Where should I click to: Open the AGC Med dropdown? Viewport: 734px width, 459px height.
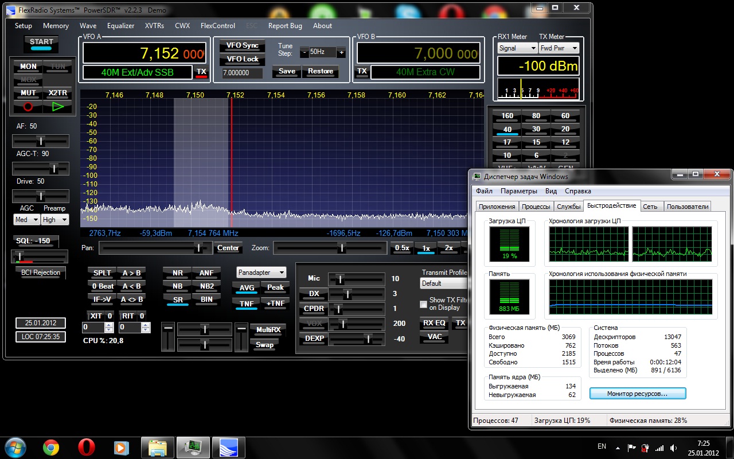tap(27, 220)
